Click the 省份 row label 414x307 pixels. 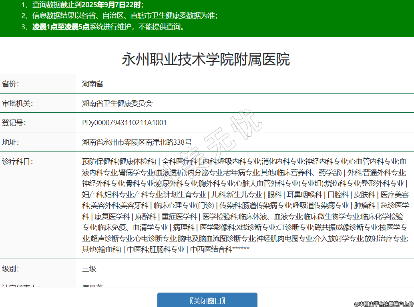[11, 84]
